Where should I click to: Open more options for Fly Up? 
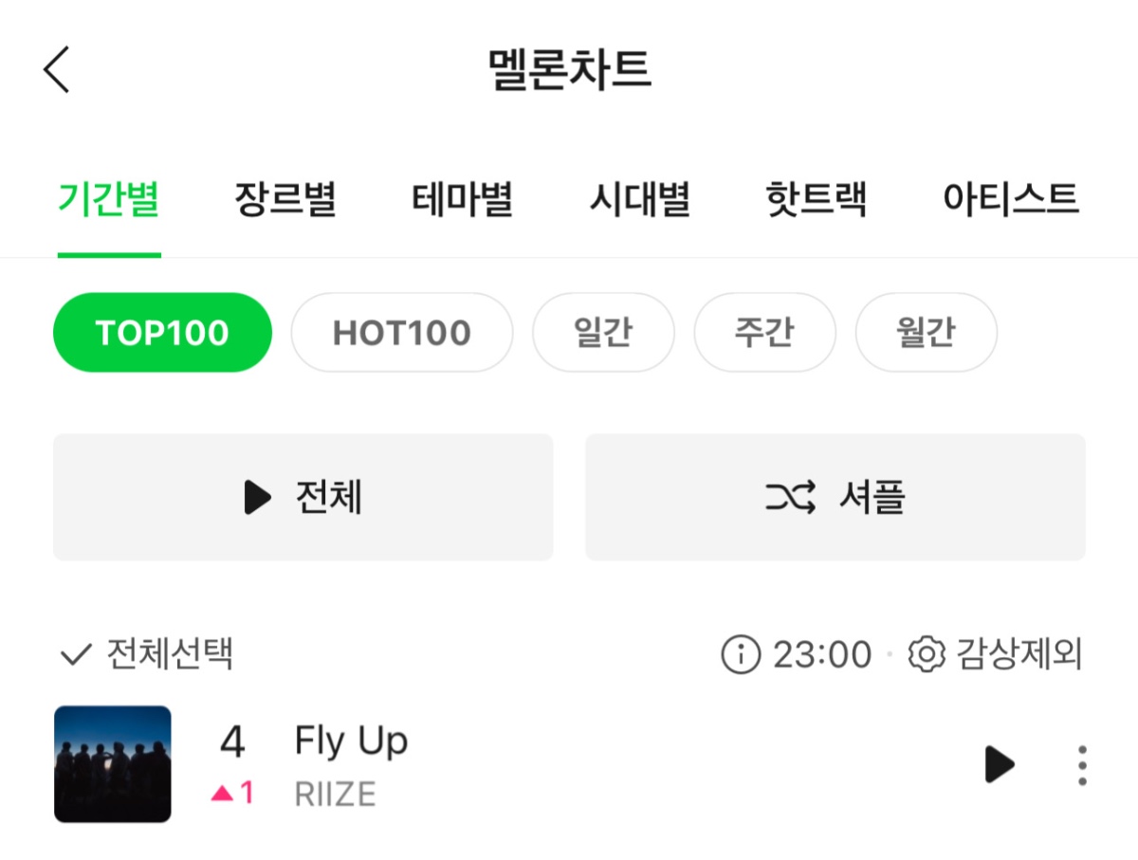click(x=1082, y=764)
